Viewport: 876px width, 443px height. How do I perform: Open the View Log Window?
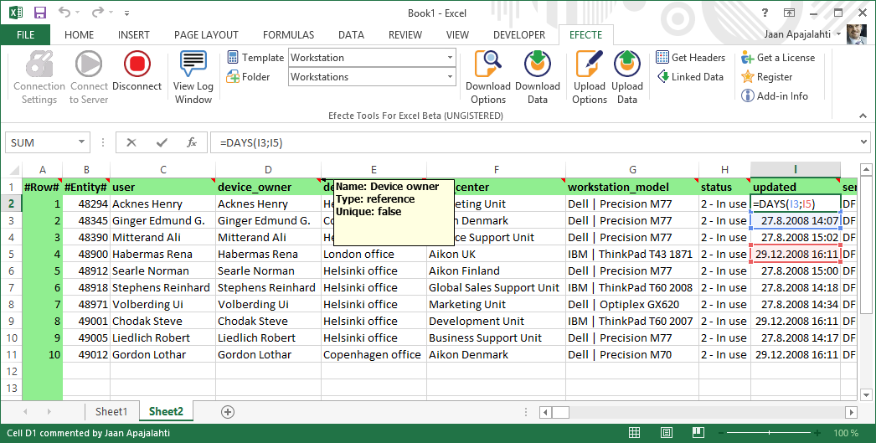(193, 65)
